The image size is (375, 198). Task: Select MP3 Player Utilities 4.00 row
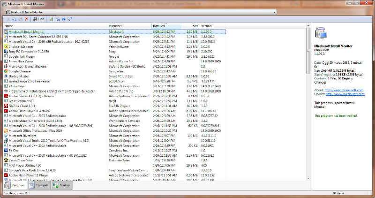point(114,165)
